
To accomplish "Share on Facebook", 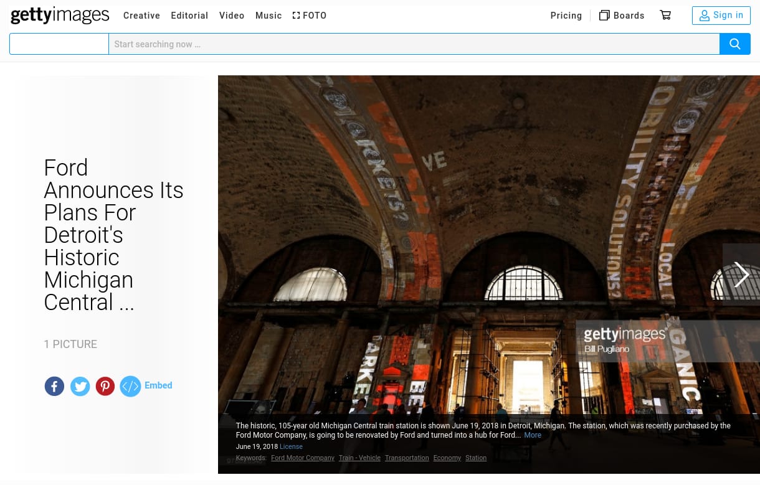I will (54, 386).
